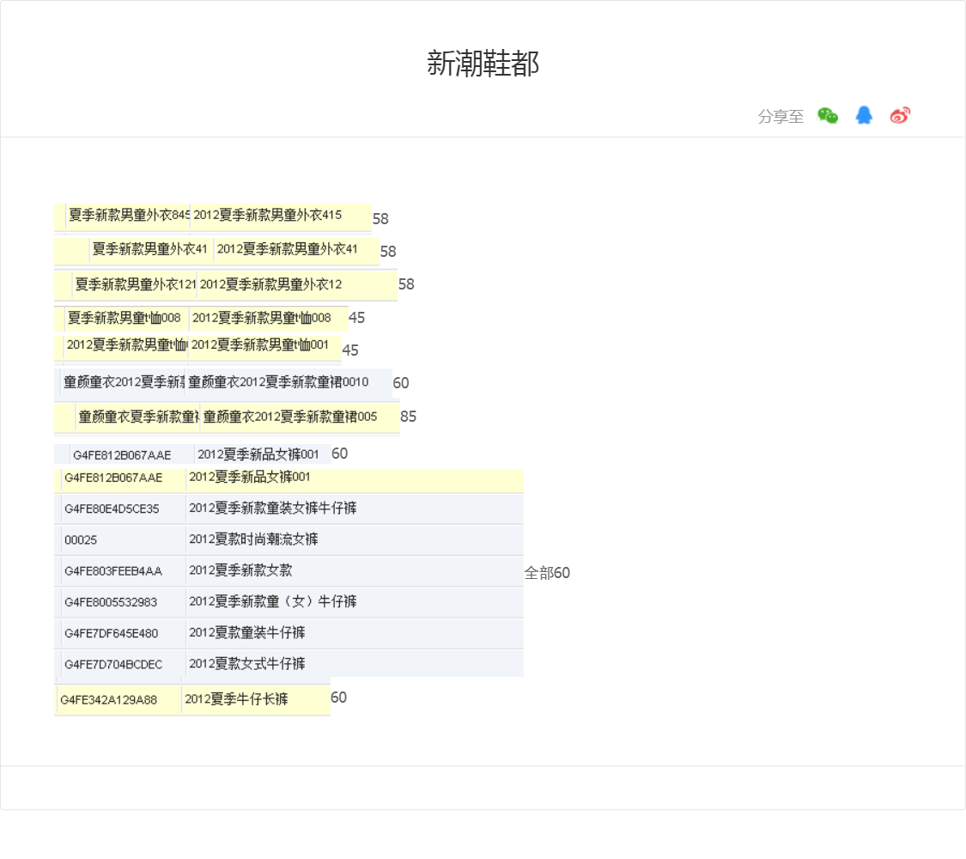The image size is (966, 859).
Task: Share the page to Sina Weibo
Action: (x=900, y=115)
